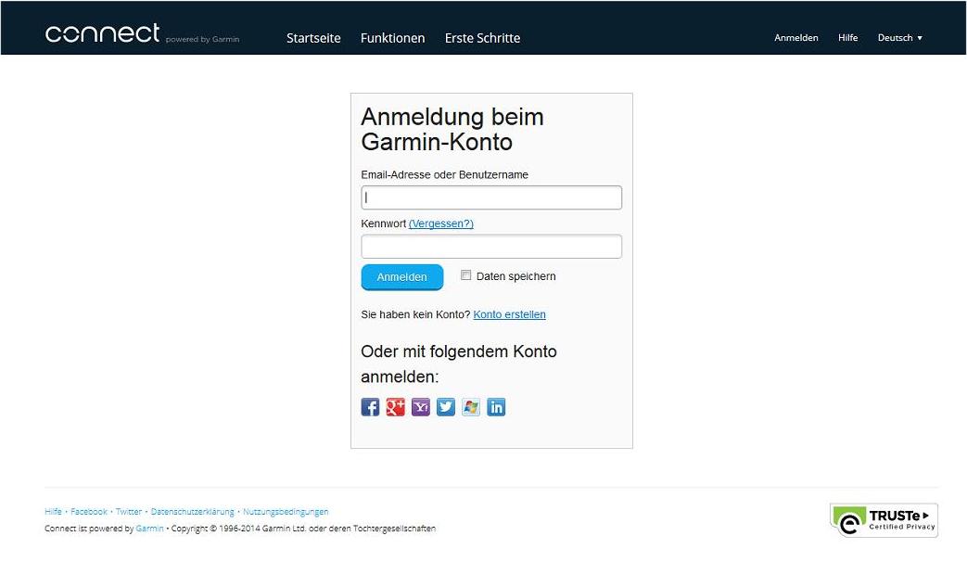
Task: Sign in with the LinkedIn icon
Action: [x=496, y=407]
